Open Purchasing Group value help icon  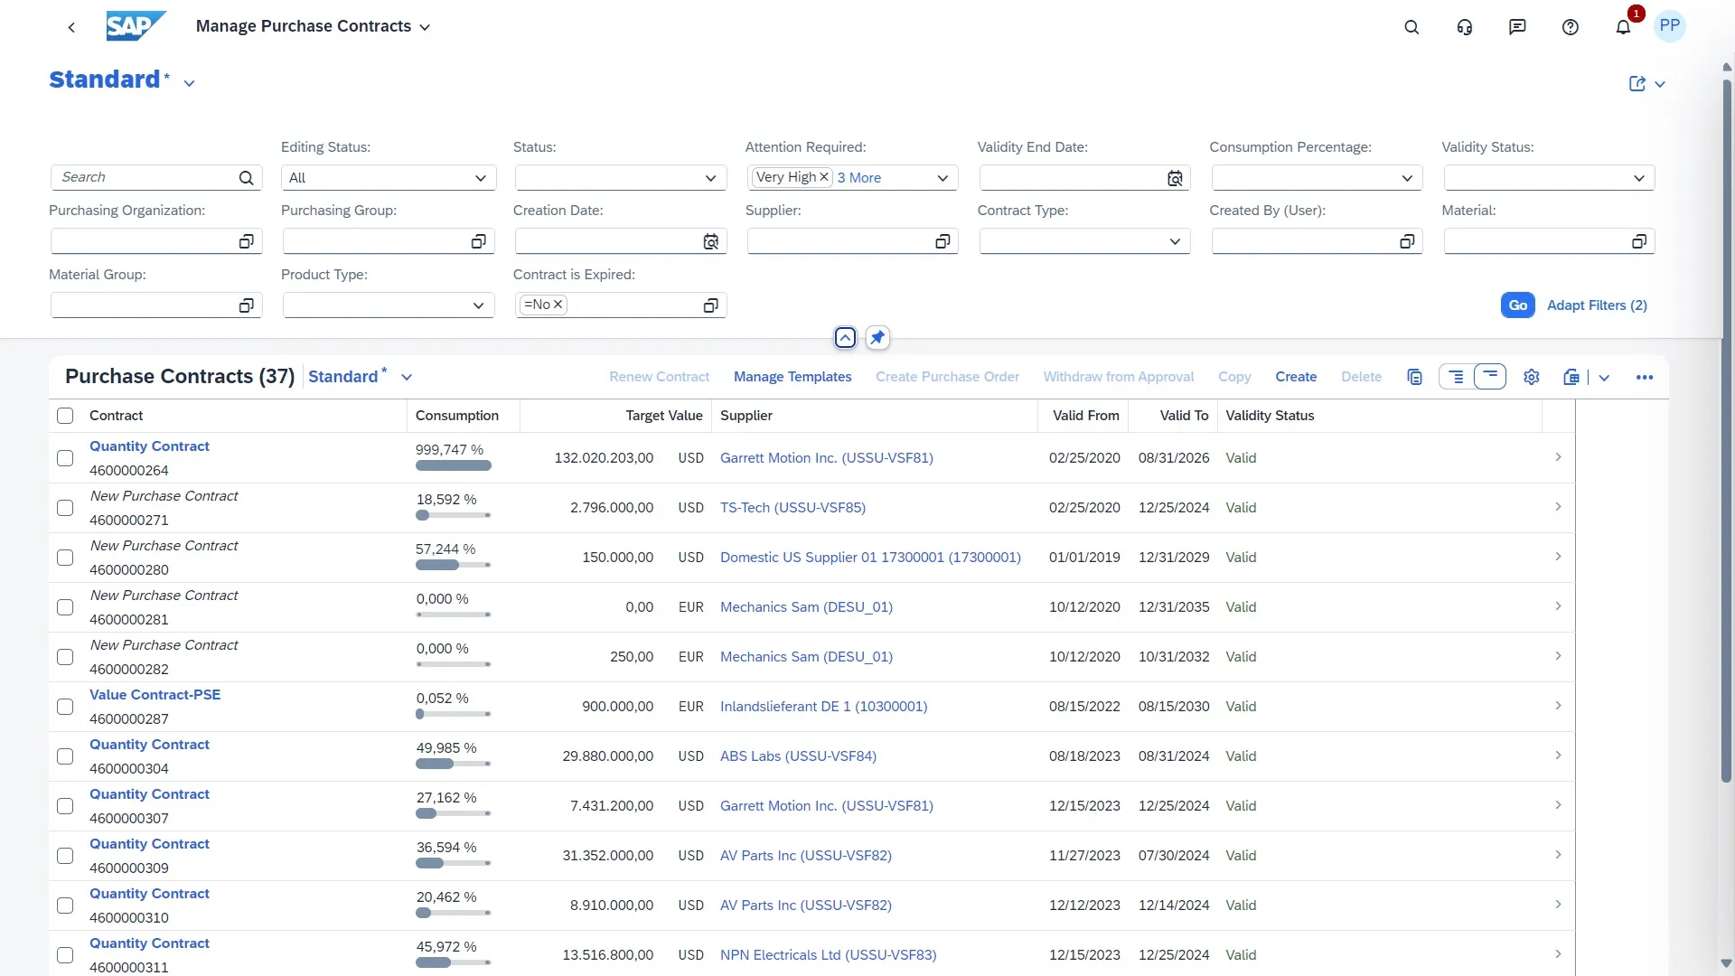point(479,241)
